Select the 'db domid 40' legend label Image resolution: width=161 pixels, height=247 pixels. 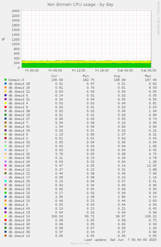pos(19,224)
